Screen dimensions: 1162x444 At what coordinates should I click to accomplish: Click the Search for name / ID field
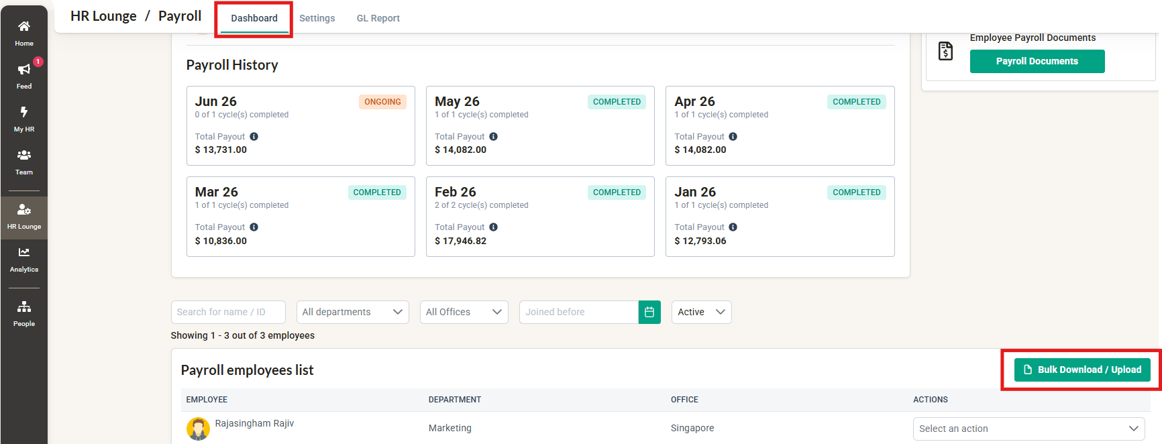click(x=228, y=312)
